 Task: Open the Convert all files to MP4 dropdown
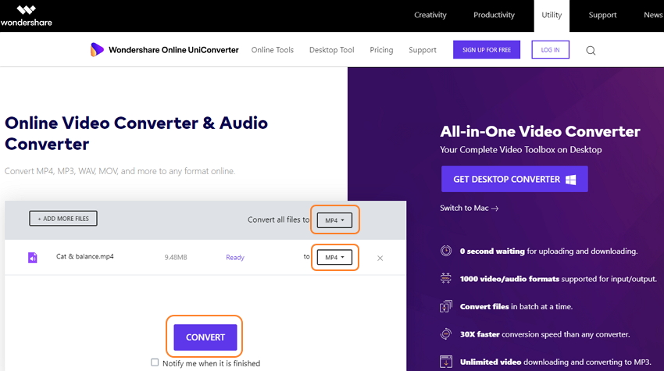pyautogui.click(x=334, y=220)
